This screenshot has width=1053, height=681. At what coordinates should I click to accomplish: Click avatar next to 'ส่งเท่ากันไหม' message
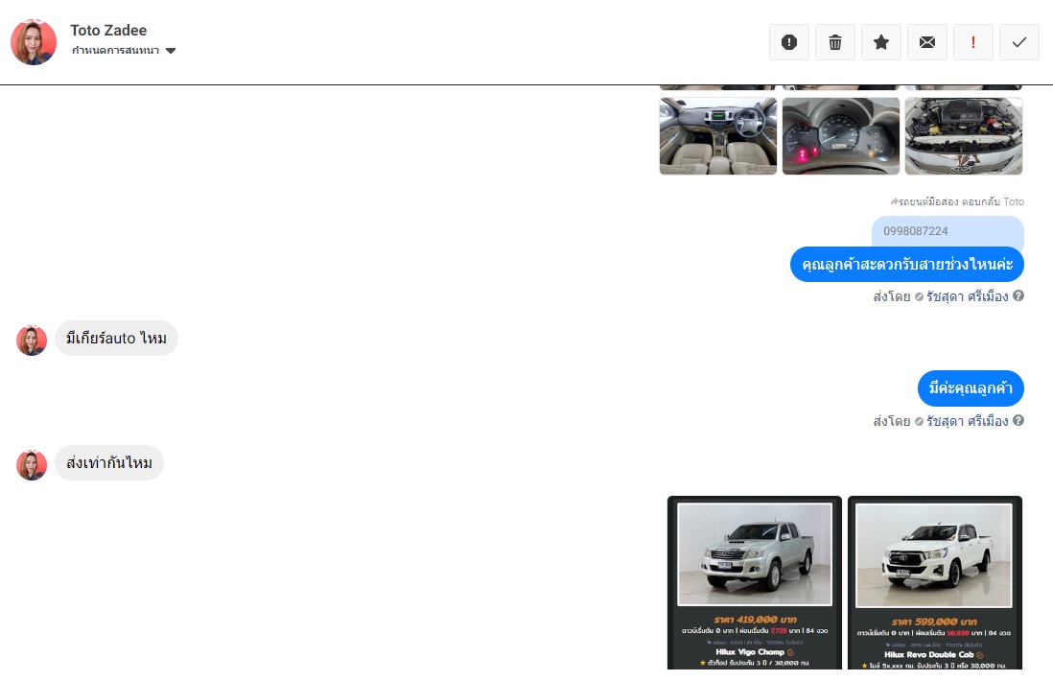coord(32,465)
